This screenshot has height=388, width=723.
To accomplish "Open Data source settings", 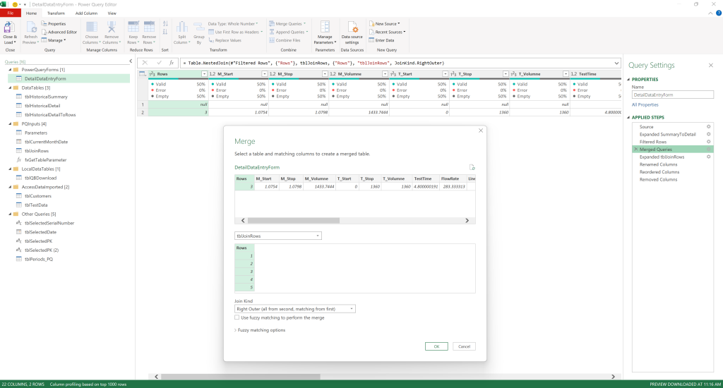I will point(352,32).
